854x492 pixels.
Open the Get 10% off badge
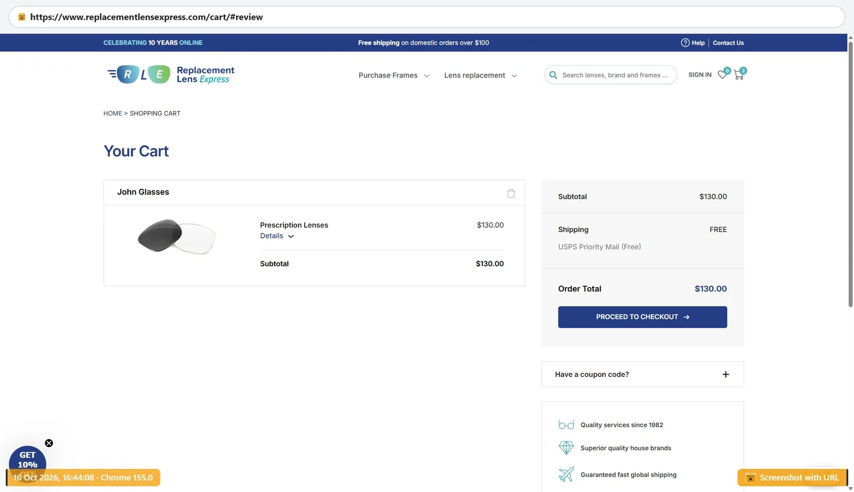pyautogui.click(x=28, y=460)
